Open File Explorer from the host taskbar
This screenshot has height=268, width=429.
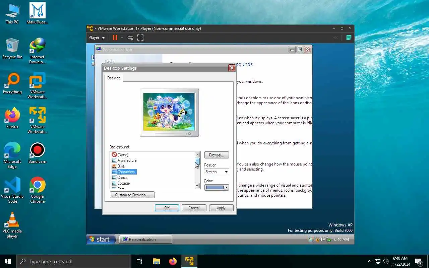pos(156,261)
